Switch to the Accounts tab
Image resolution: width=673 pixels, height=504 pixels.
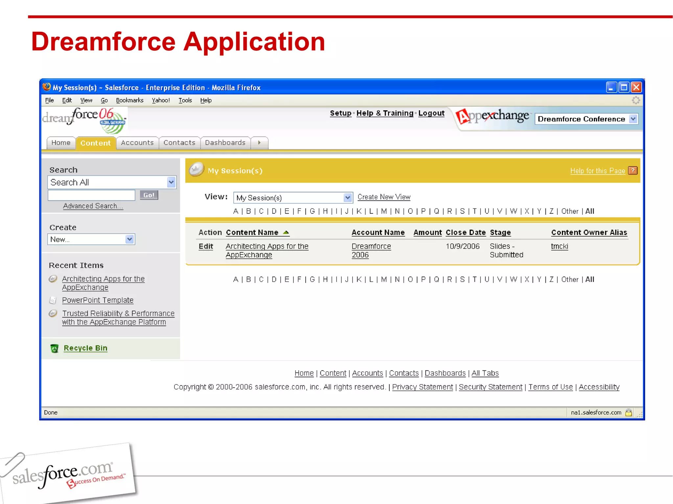(137, 143)
